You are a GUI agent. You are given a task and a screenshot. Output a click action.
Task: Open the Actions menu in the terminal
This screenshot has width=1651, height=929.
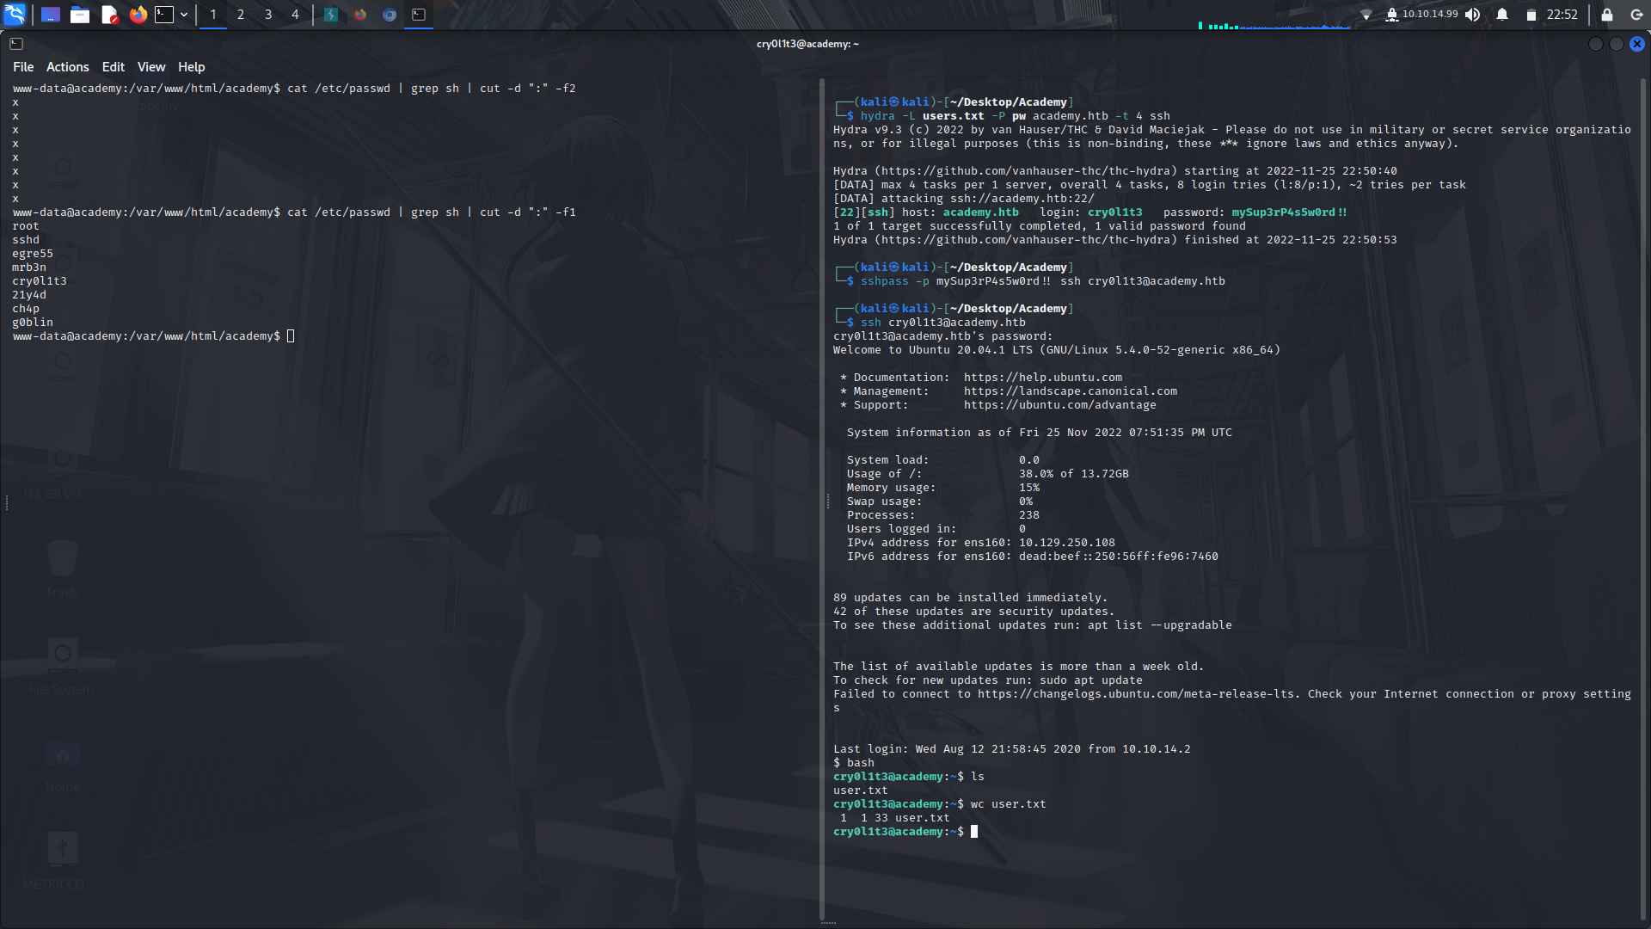[x=67, y=66]
